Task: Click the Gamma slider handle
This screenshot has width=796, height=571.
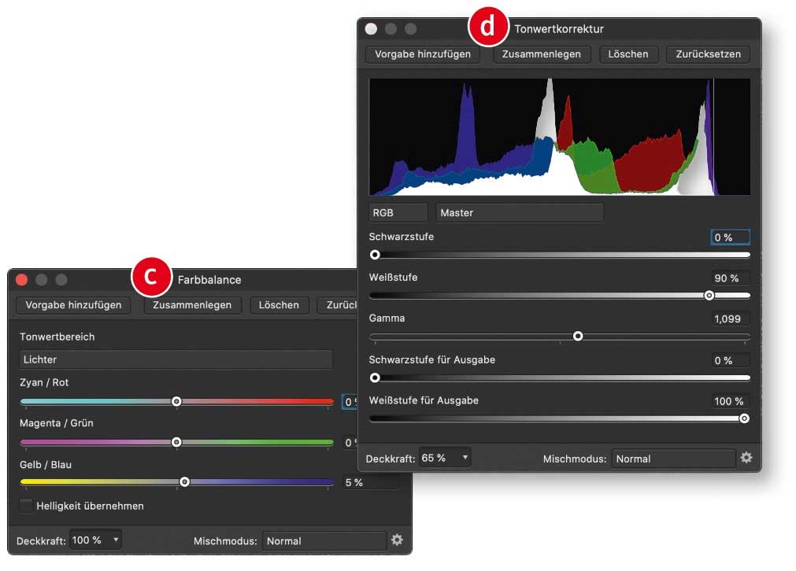Action: click(x=578, y=336)
